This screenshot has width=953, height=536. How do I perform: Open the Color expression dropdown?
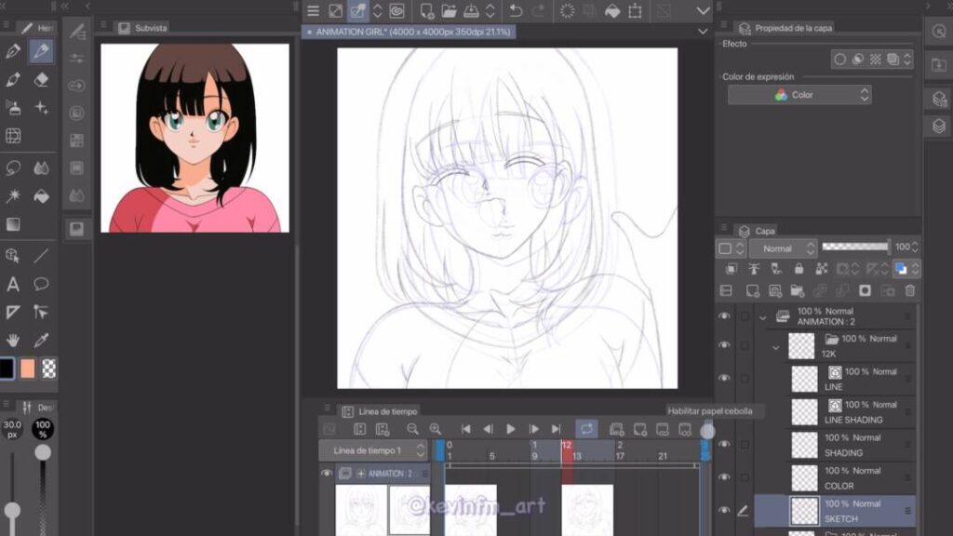[x=799, y=95]
